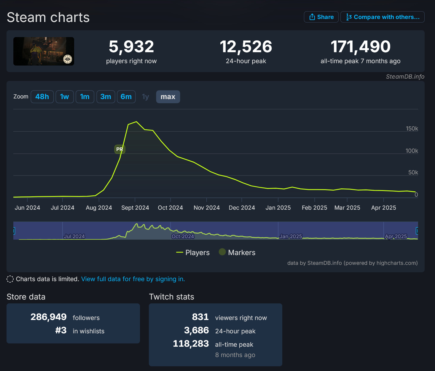The height and width of the screenshot is (371, 435).
Task: Toggle the Players series in legend
Action: click(x=193, y=253)
